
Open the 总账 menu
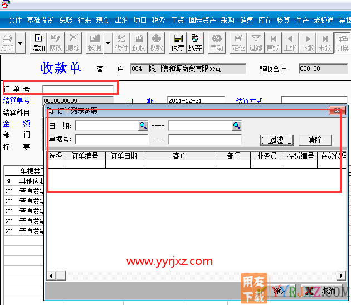click(x=66, y=20)
